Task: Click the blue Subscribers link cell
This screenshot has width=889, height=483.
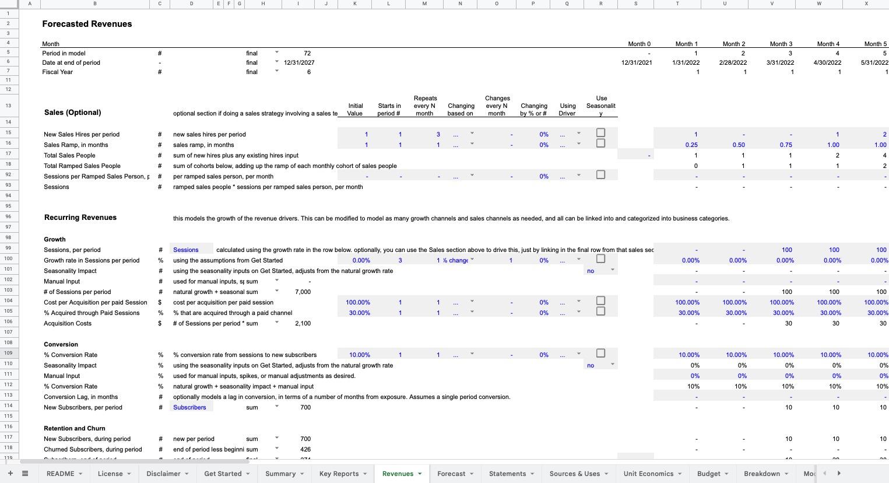Action: 189,407
